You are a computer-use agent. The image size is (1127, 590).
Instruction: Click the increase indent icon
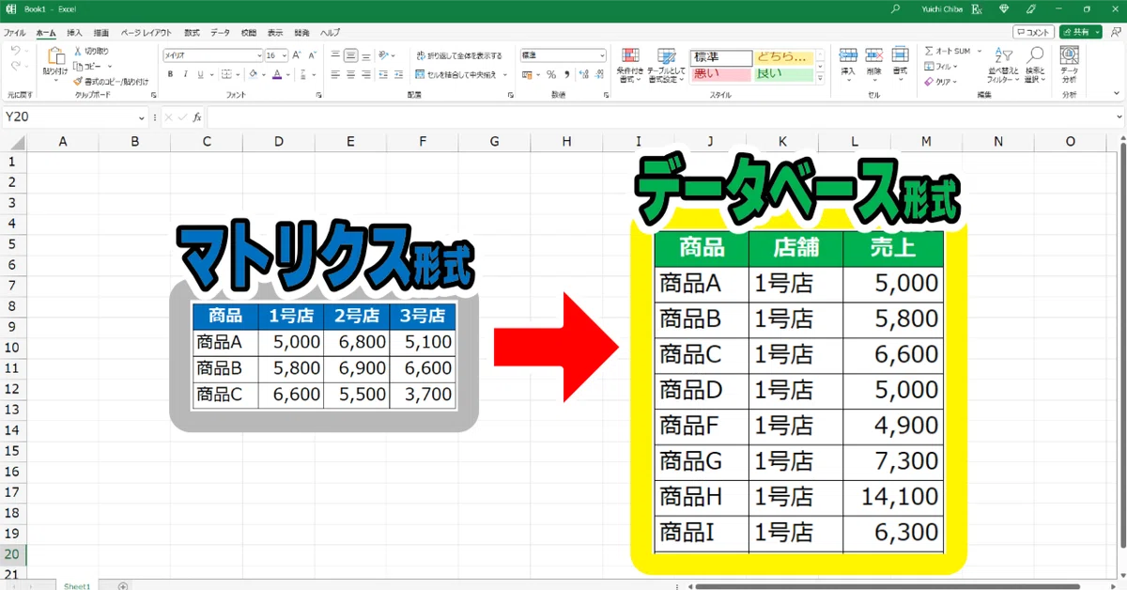398,74
